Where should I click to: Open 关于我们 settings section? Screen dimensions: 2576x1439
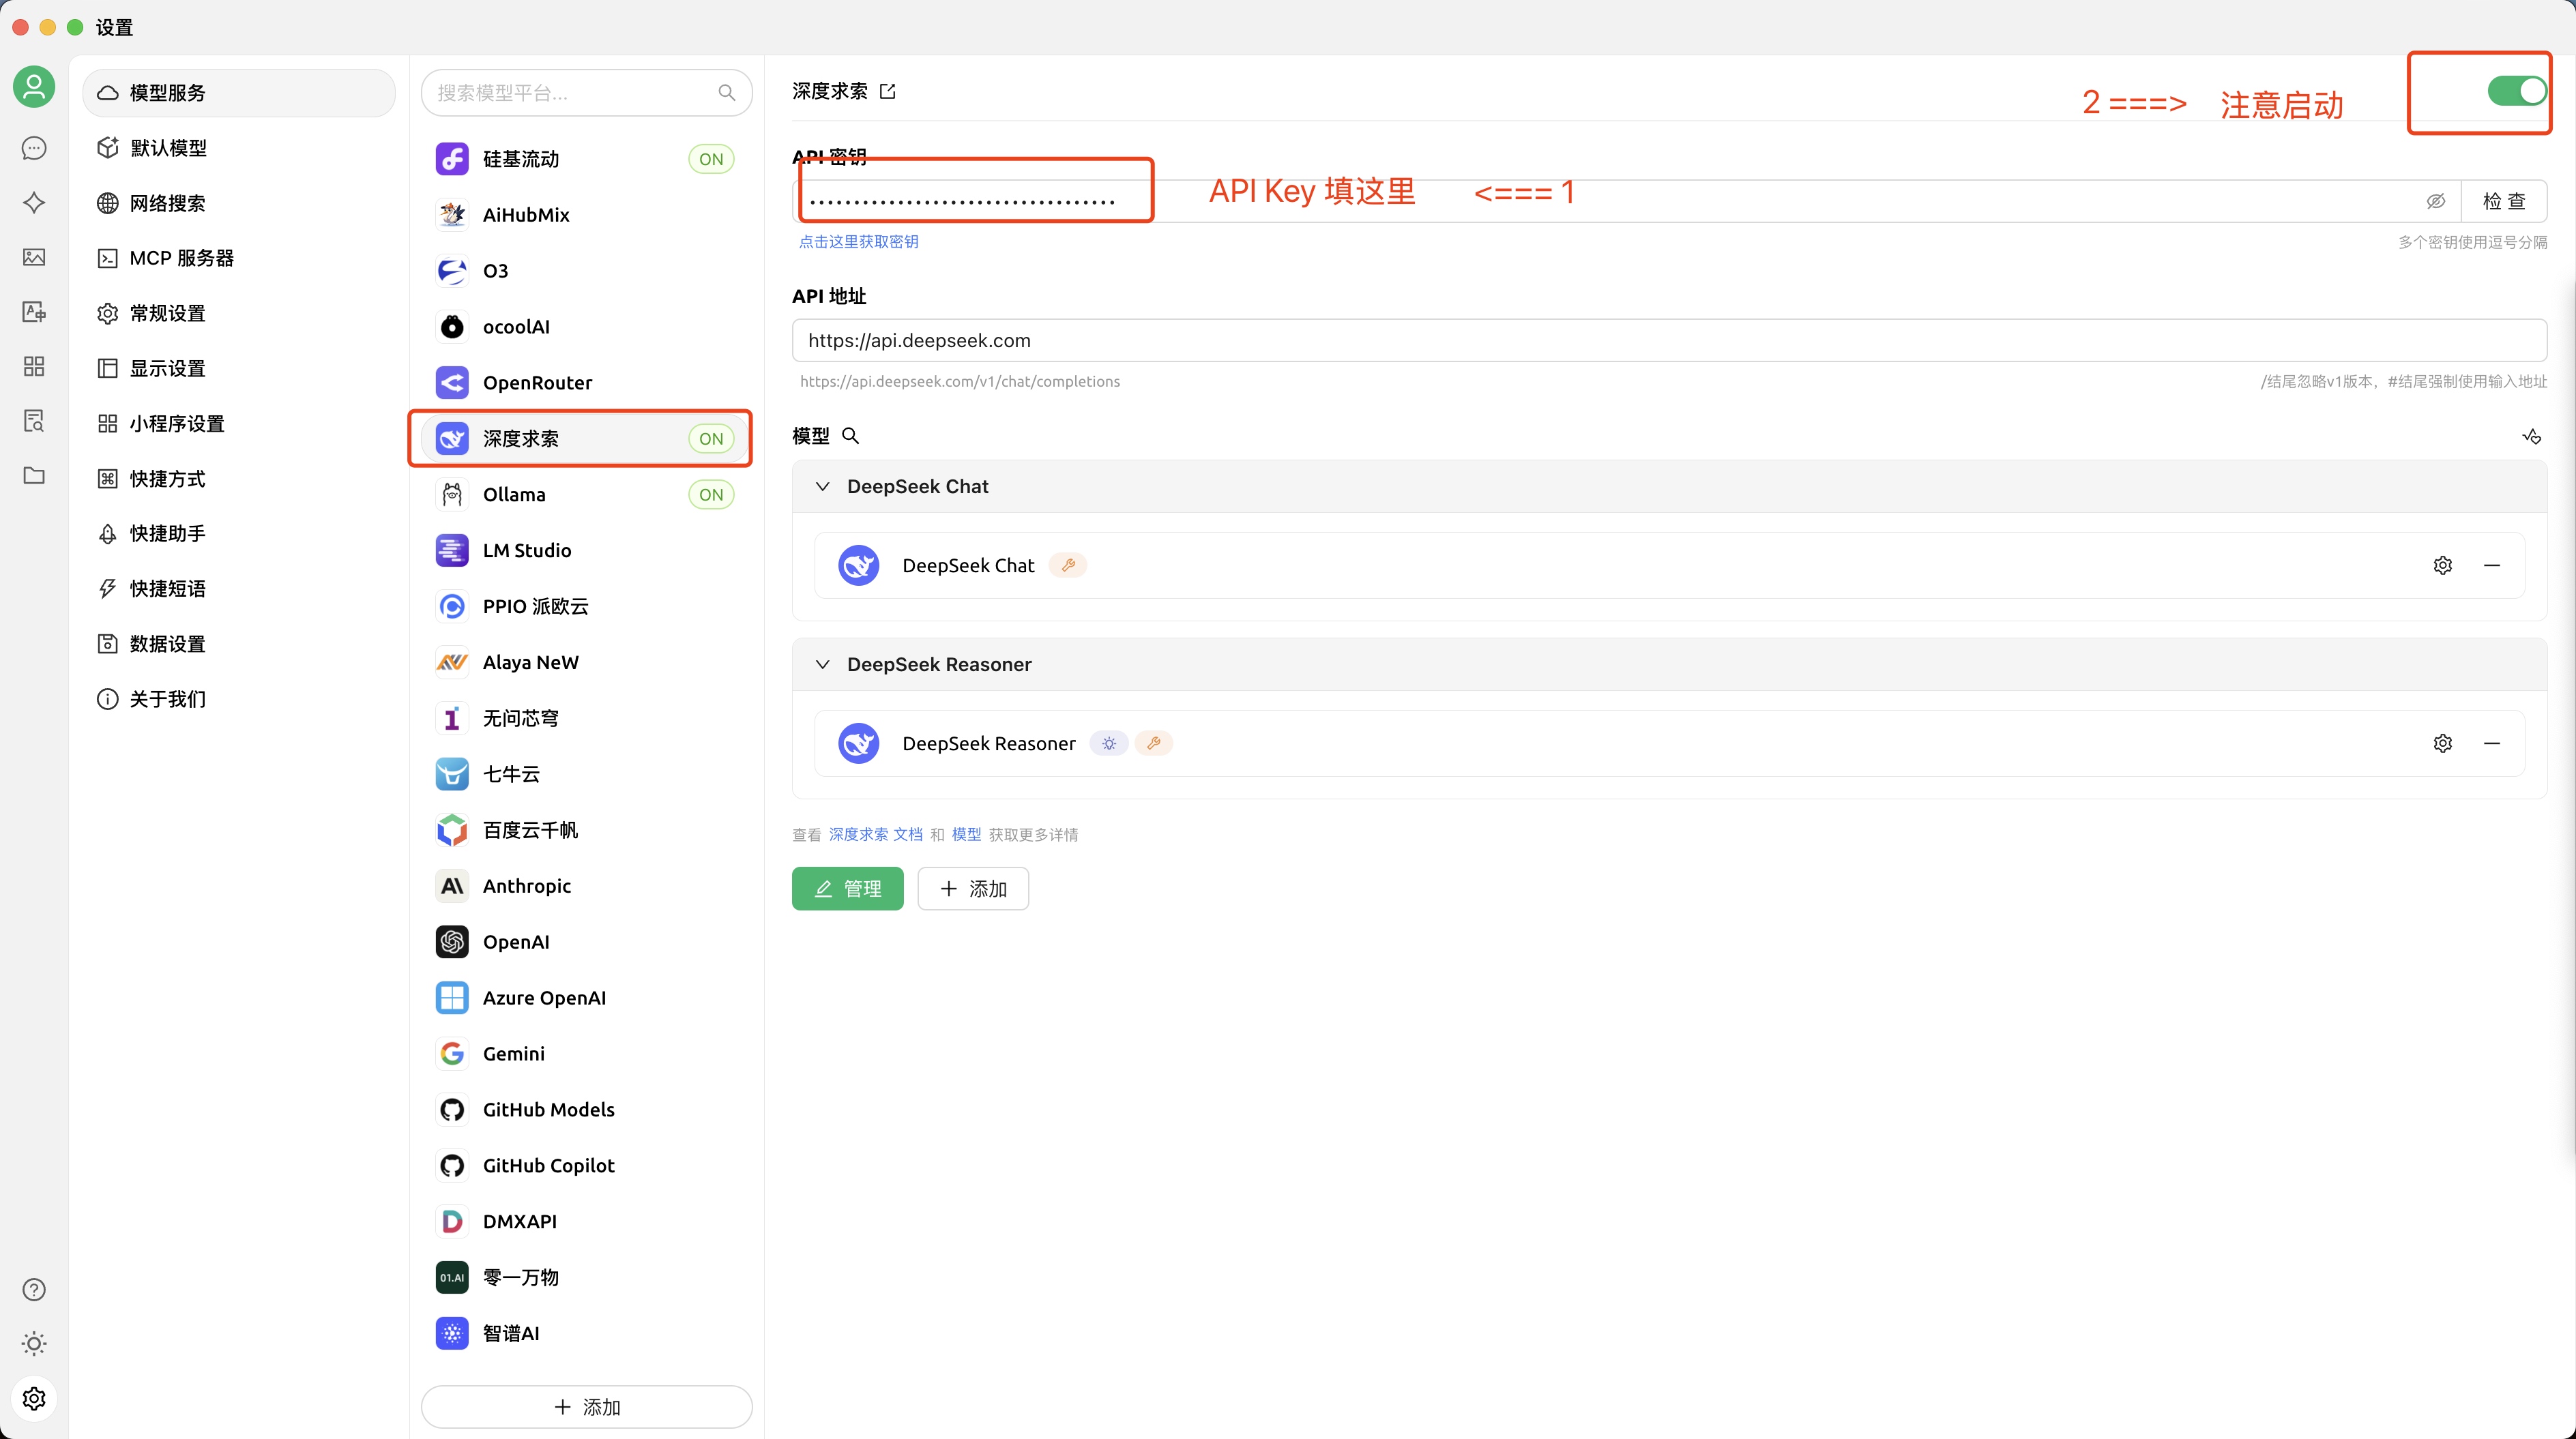point(239,699)
